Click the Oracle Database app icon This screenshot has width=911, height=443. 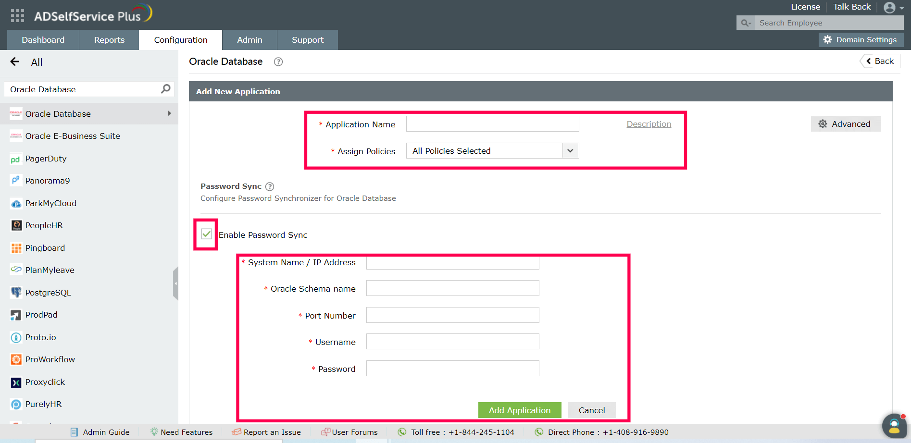(16, 114)
